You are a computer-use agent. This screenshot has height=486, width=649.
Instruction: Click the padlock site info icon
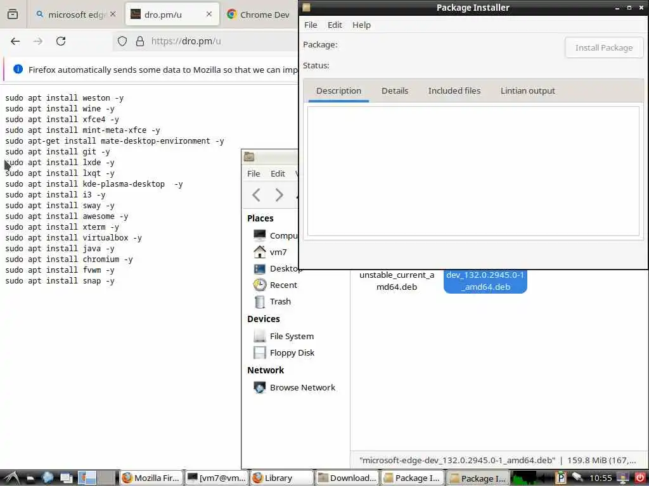pyautogui.click(x=140, y=41)
